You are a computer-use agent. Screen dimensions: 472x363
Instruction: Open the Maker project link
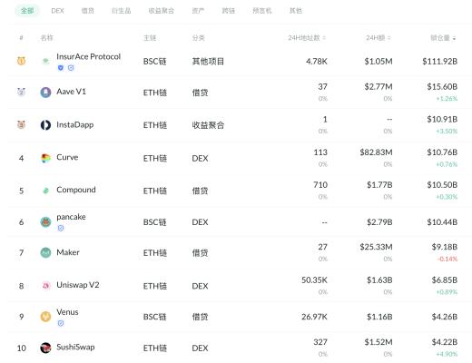[x=68, y=252]
